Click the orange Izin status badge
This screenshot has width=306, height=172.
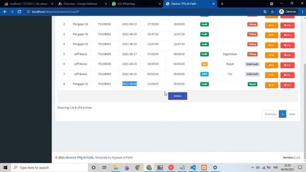(204, 64)
